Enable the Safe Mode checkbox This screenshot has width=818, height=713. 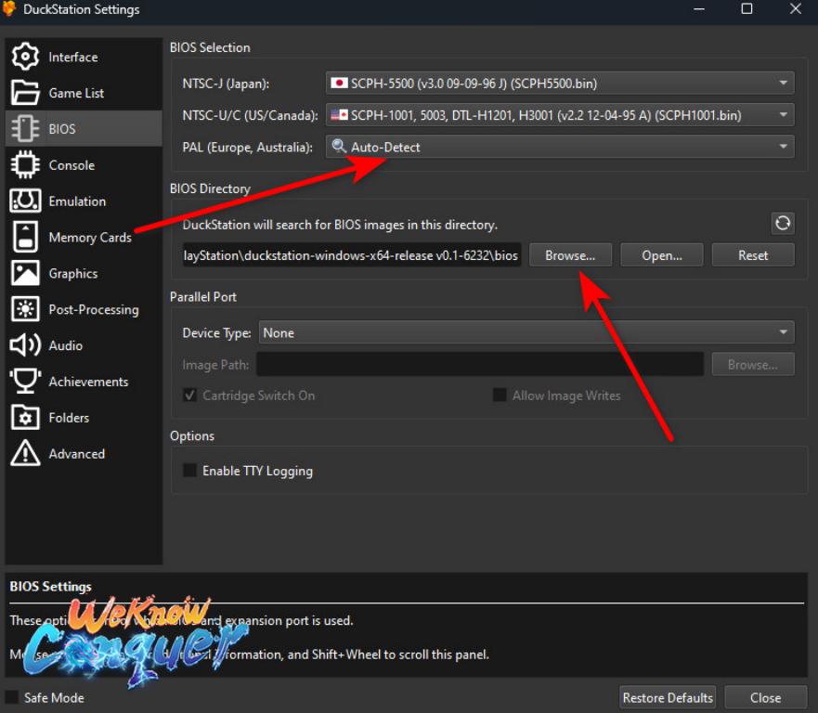11,697
